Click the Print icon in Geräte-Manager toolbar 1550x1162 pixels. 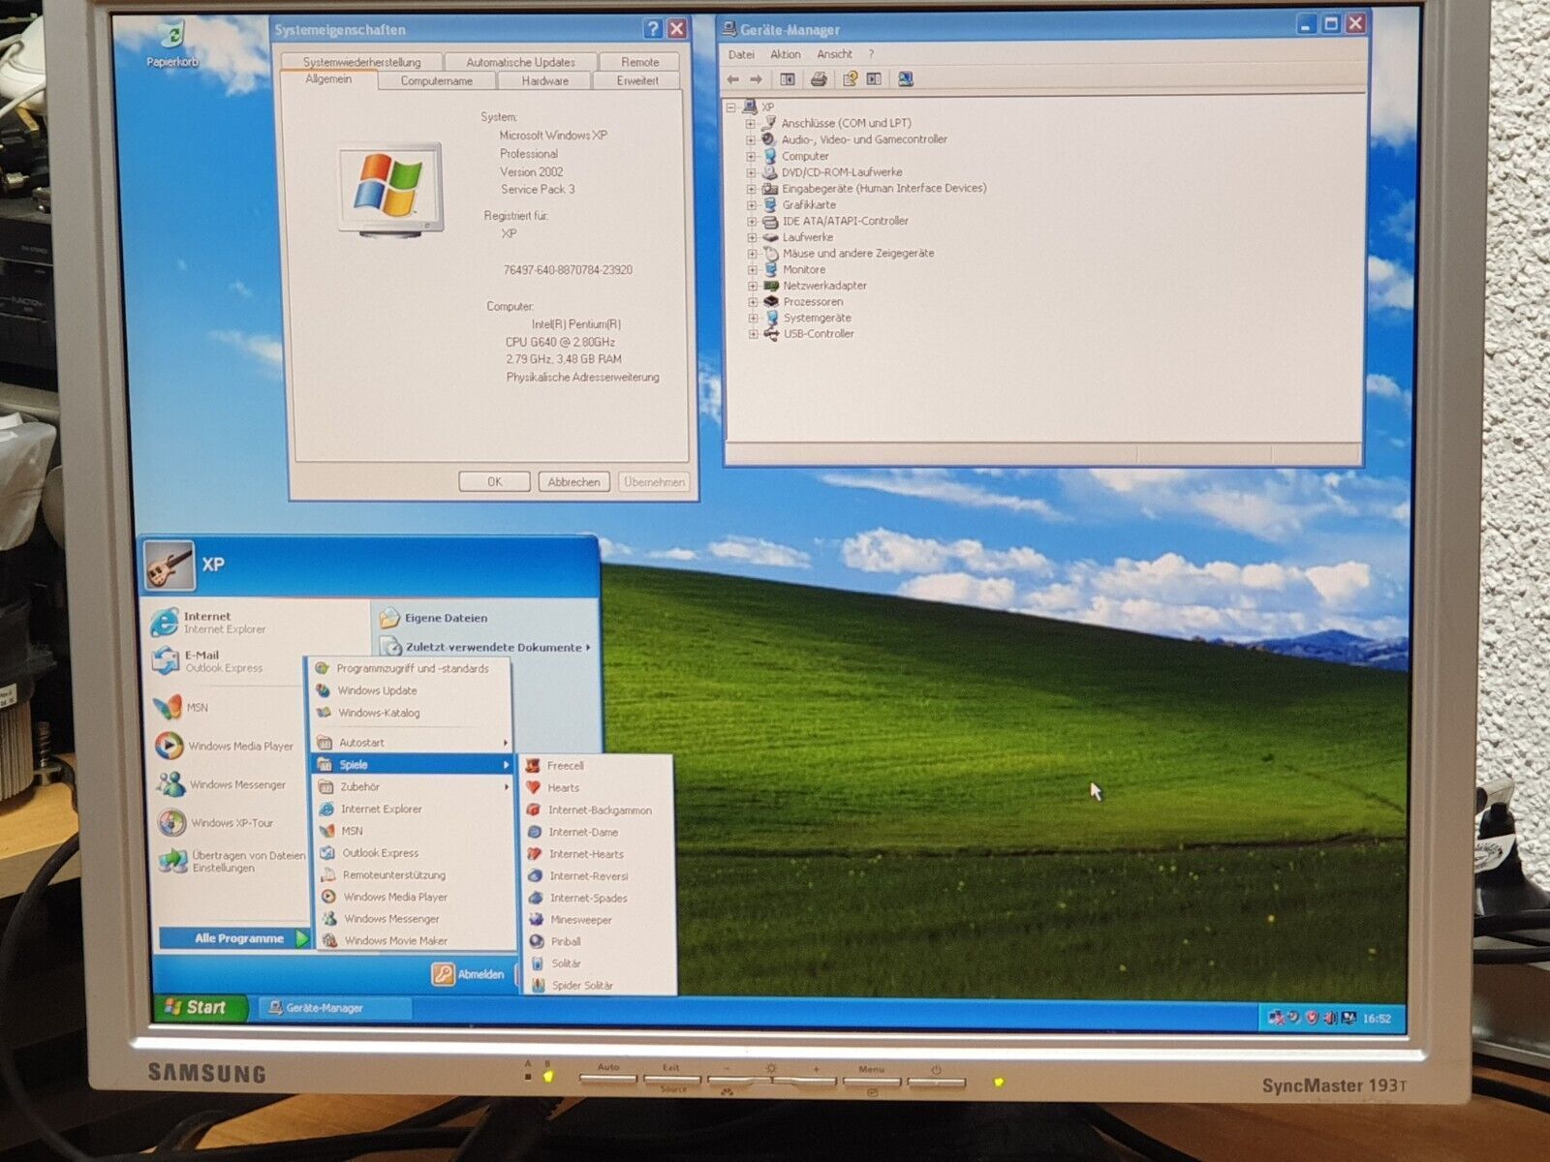[x=819, y=79]
